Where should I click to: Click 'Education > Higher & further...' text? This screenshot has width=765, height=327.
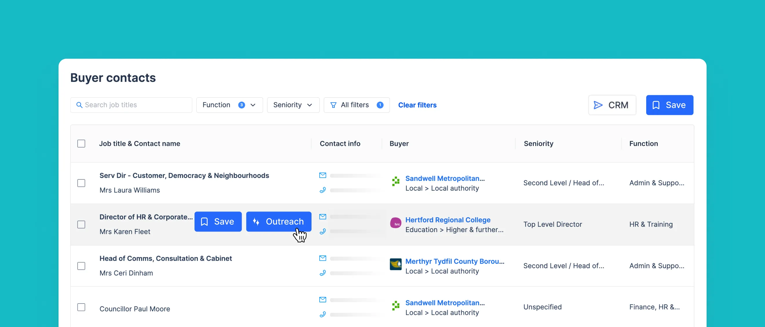point(454,230)
